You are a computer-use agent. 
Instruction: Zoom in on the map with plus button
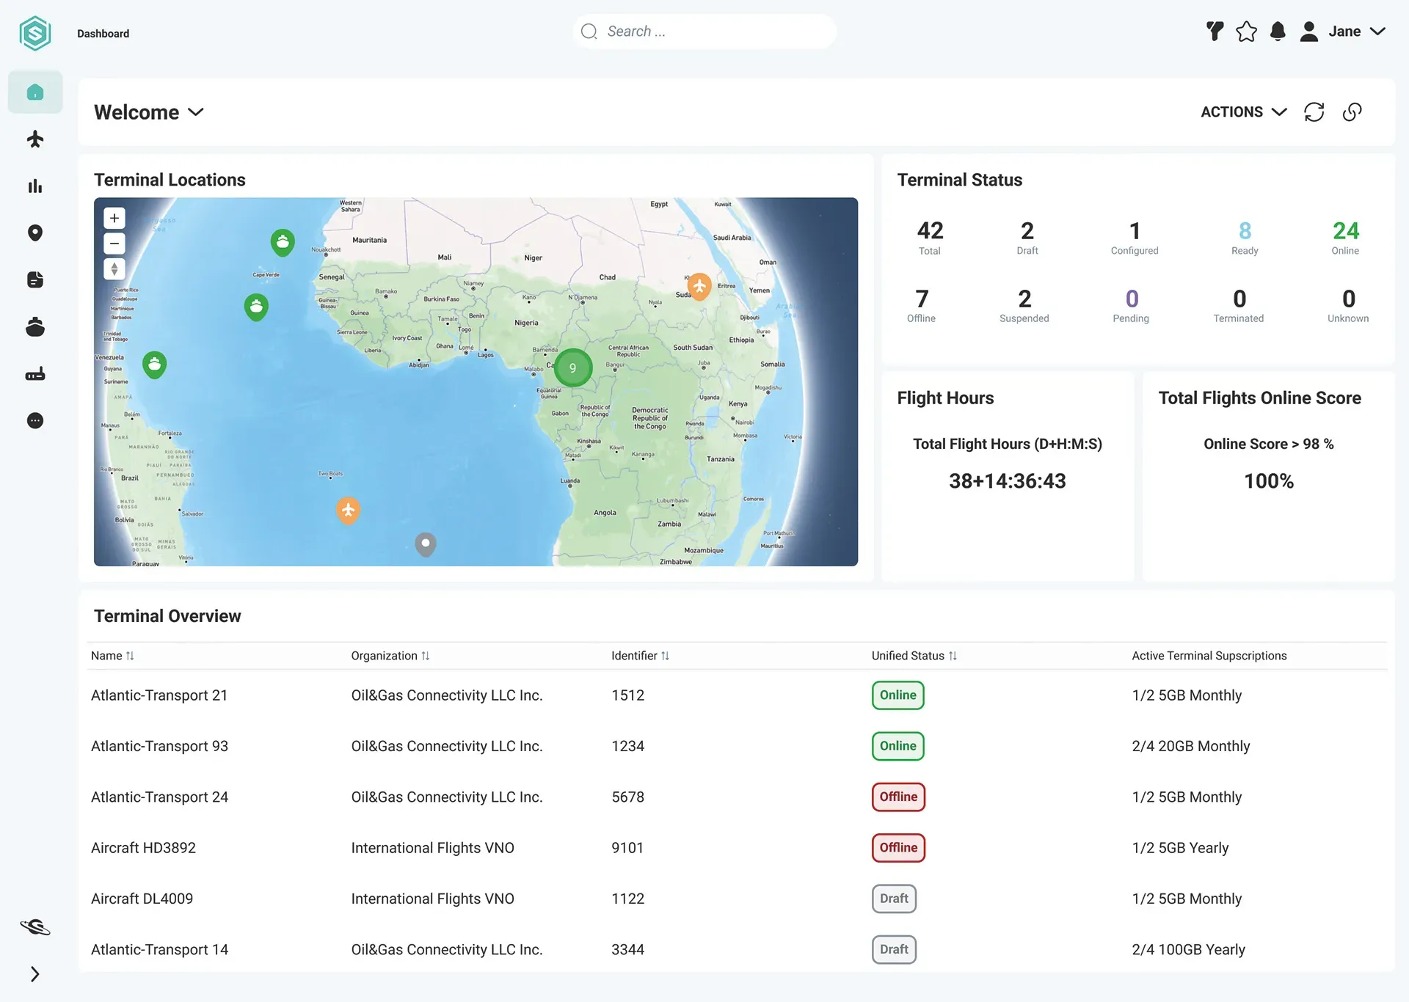(x=114, y=219)
